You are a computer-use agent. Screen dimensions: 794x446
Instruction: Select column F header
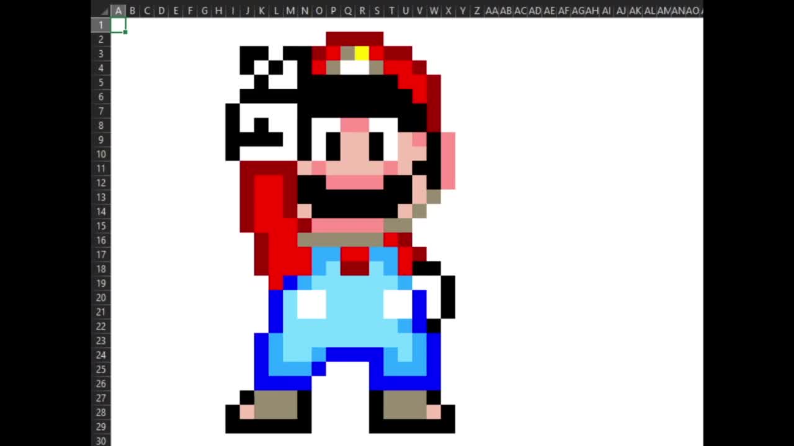190,11
